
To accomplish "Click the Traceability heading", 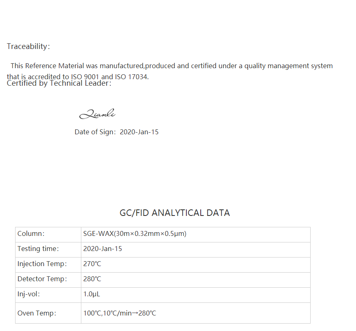I will pos(28,46).
